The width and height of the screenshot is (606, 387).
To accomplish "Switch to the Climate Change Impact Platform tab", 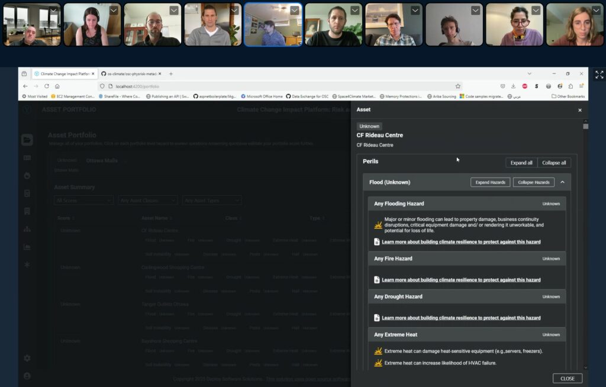I will tap(64, 74).
